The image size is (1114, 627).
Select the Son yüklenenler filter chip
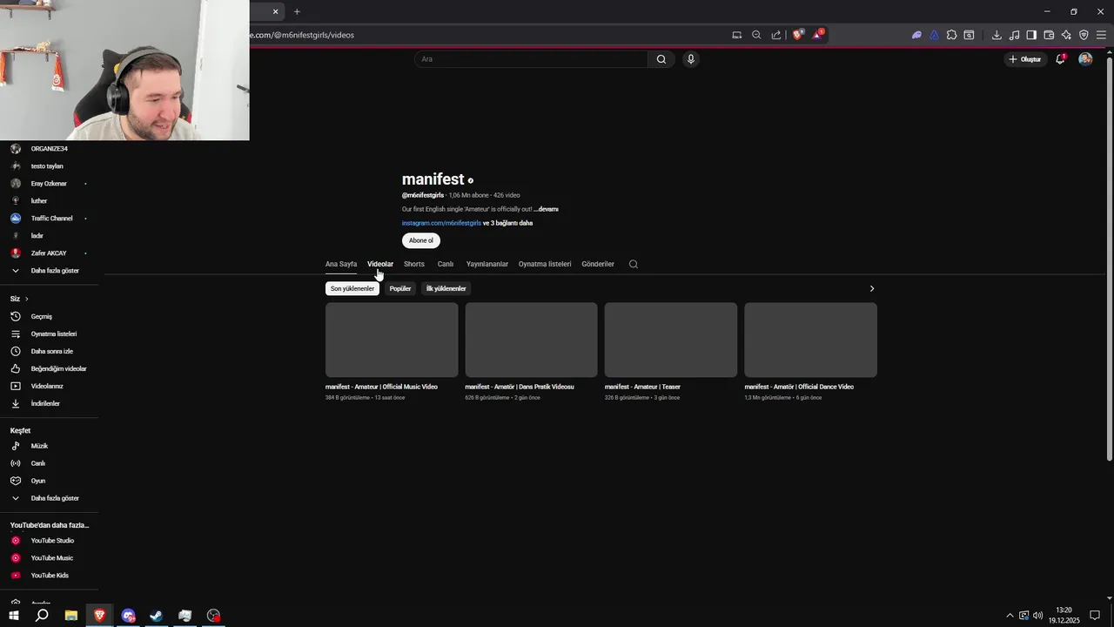coord(352,288)
